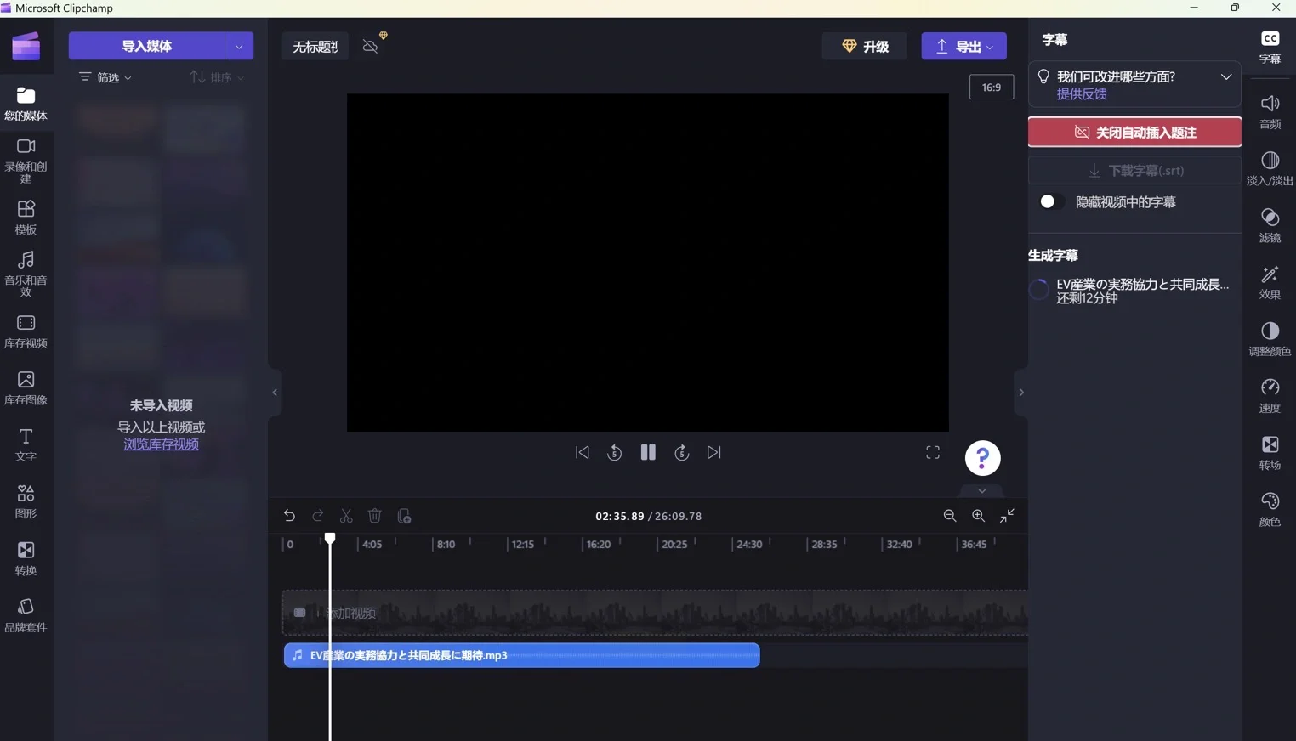Zoom in the timeline
The image size is (1296, 741).
(x=978, y=516)
